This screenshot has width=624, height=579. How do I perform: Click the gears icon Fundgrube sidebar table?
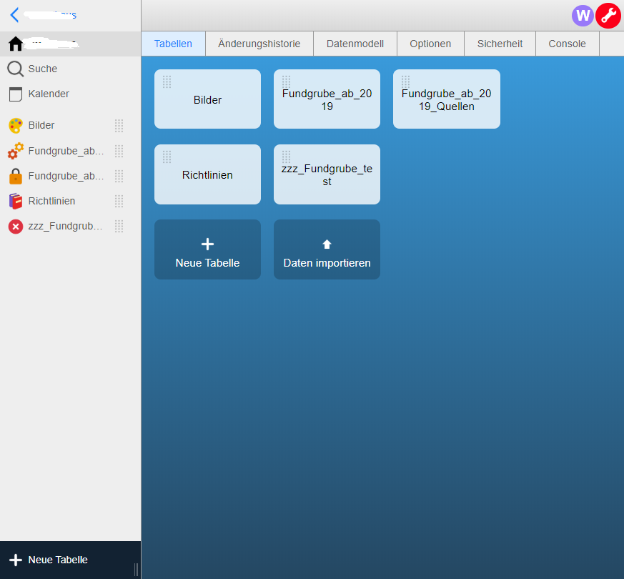(16, 151)
